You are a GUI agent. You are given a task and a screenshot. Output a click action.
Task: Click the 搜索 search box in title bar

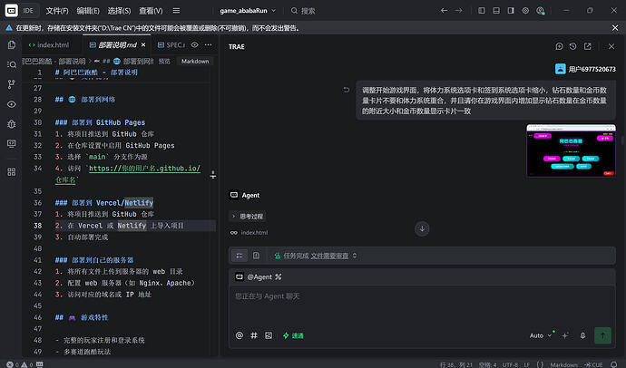click(x=303, y=11)
